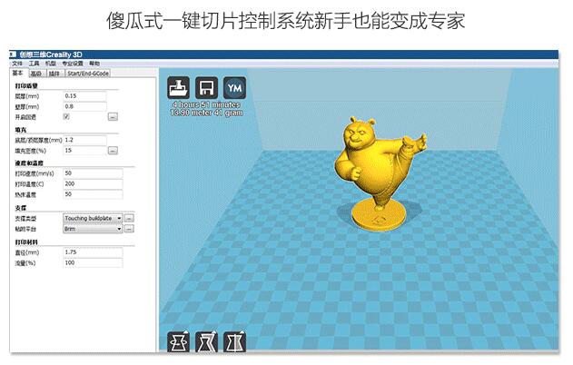
Task: Click the 打印质量 section heading
Action: point(26,86)
